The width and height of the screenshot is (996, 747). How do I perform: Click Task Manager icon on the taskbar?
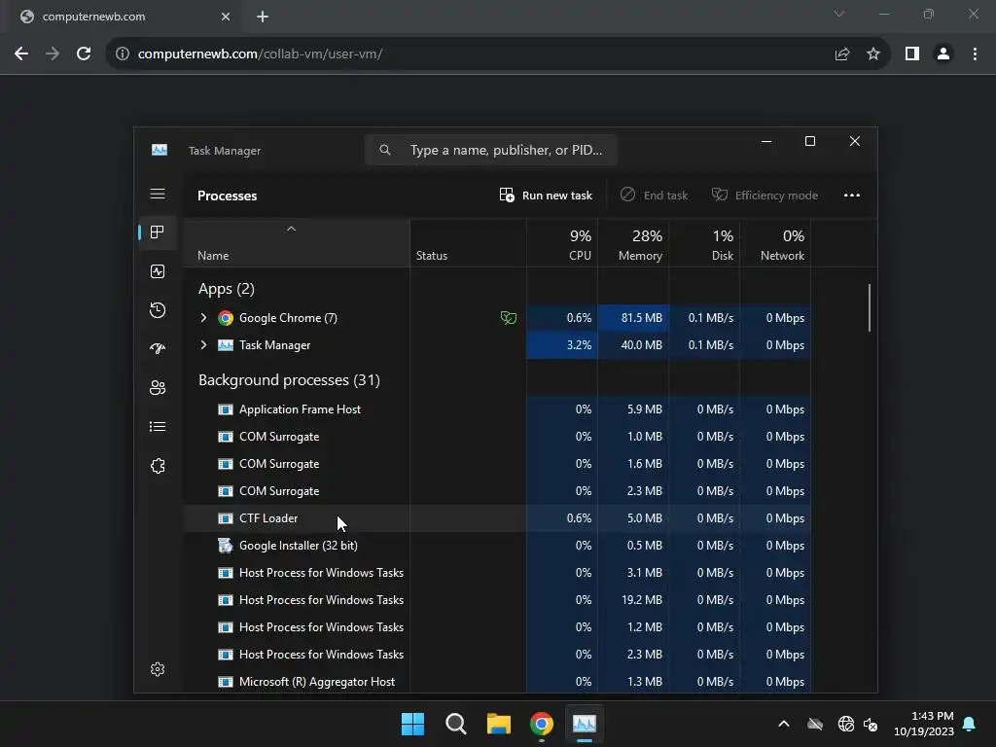[585, 724]
